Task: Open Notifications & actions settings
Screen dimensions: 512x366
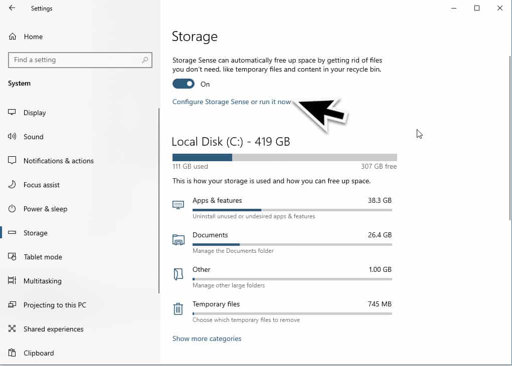Action: coord(58,161)
